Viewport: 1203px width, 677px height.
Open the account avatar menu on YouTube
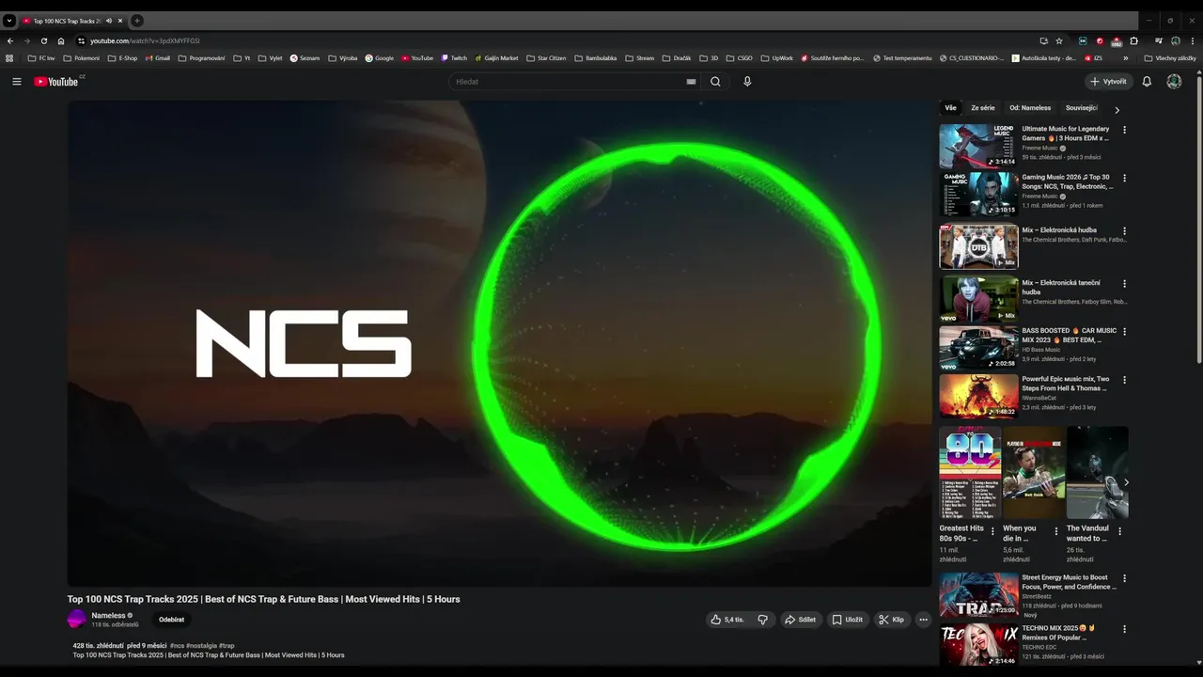[1174, 82]
